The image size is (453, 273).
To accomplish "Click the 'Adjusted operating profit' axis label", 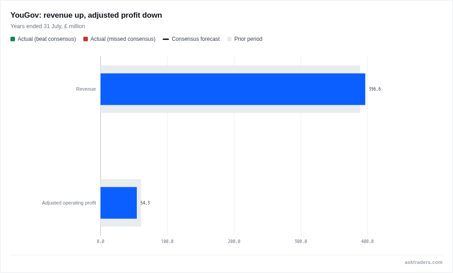I will [x=69, y=203].
